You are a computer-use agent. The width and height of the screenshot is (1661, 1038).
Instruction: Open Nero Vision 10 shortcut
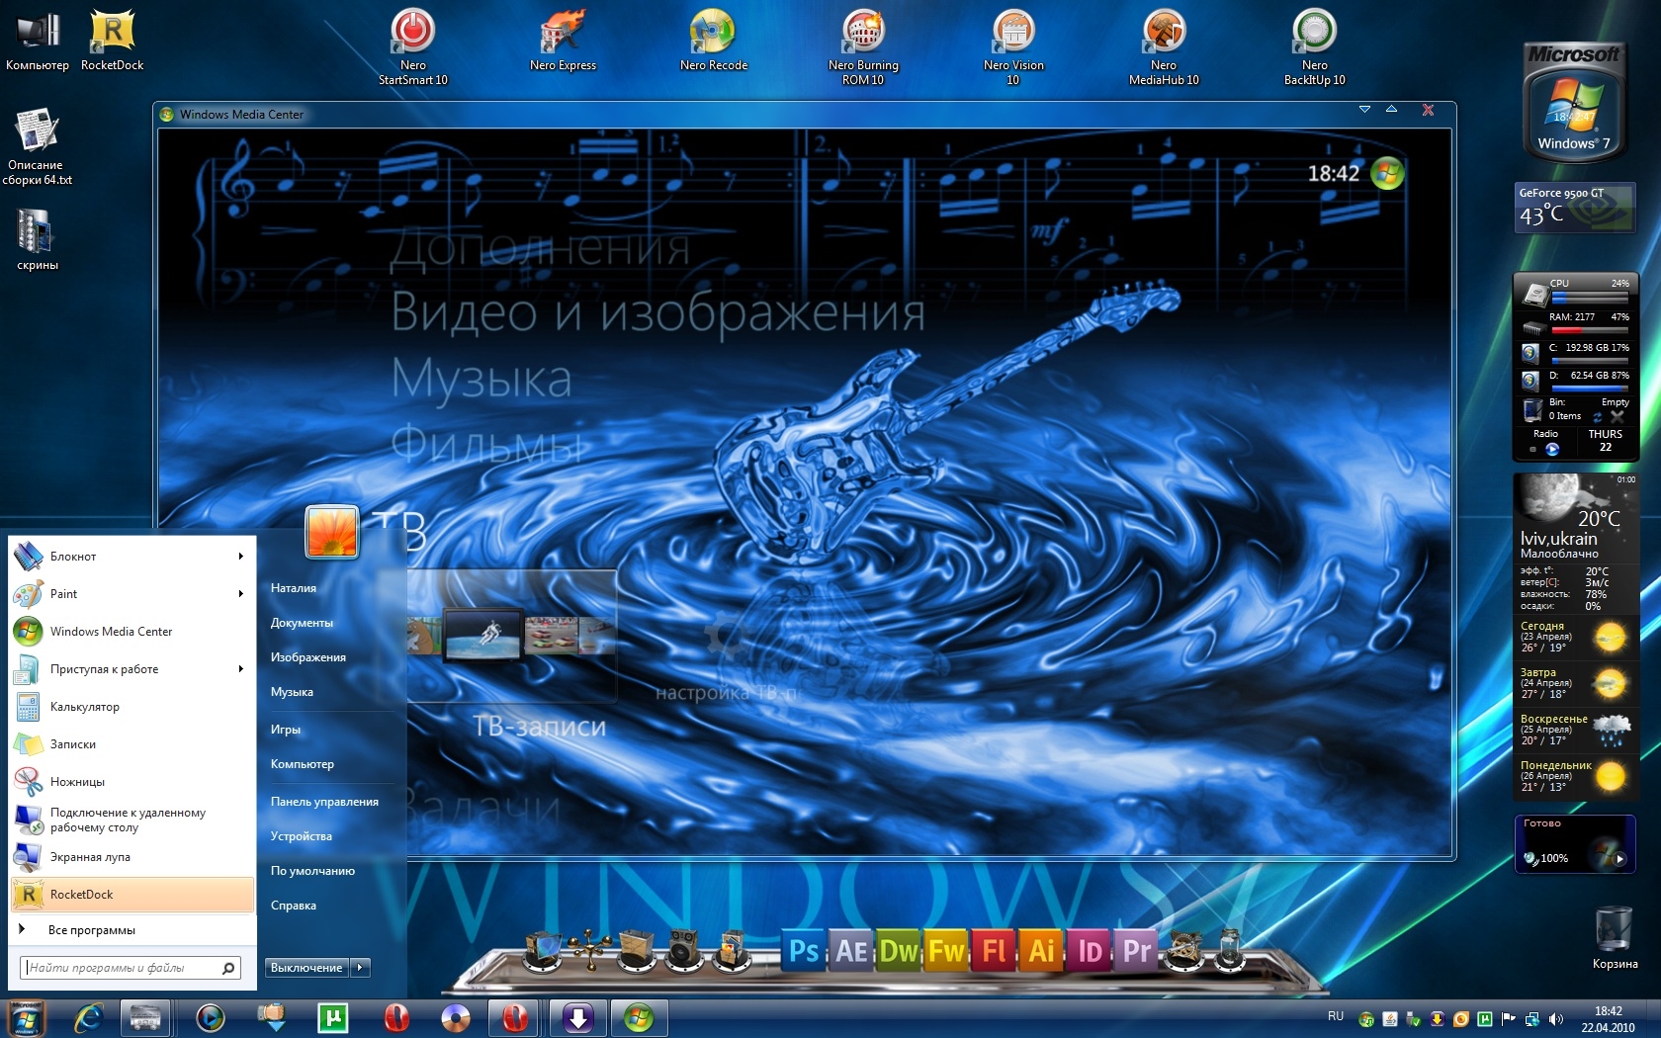(x=1013, y=46)
